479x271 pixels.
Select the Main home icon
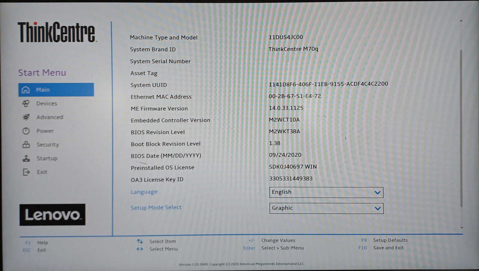pyautogui.click(x=26, y=90)
